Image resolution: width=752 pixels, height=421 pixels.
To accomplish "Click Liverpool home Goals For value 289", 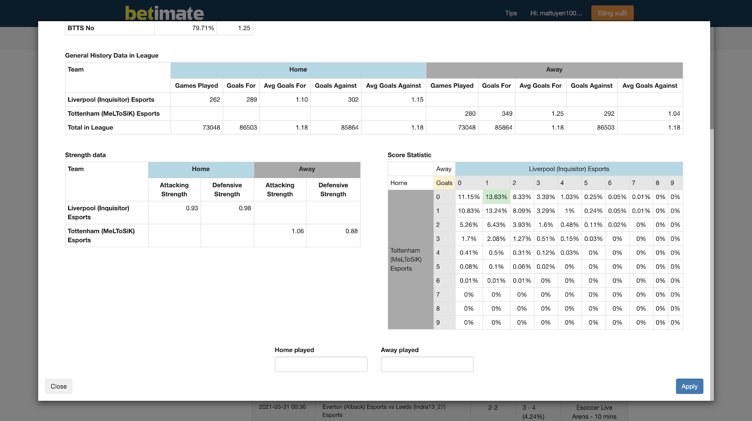I will [x=252, y=99].
